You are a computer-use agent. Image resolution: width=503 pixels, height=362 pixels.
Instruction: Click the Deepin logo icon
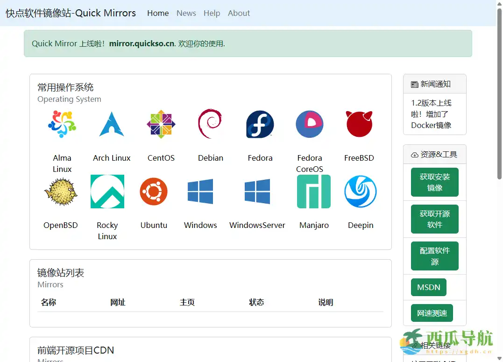[x=361, y=192]
